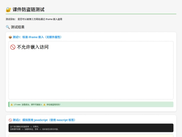
Task: Click first line of the black note box
Action: click(x=25, y=127)
